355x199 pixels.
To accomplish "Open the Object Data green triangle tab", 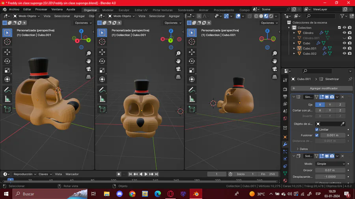I will click(x=285, y=173).
